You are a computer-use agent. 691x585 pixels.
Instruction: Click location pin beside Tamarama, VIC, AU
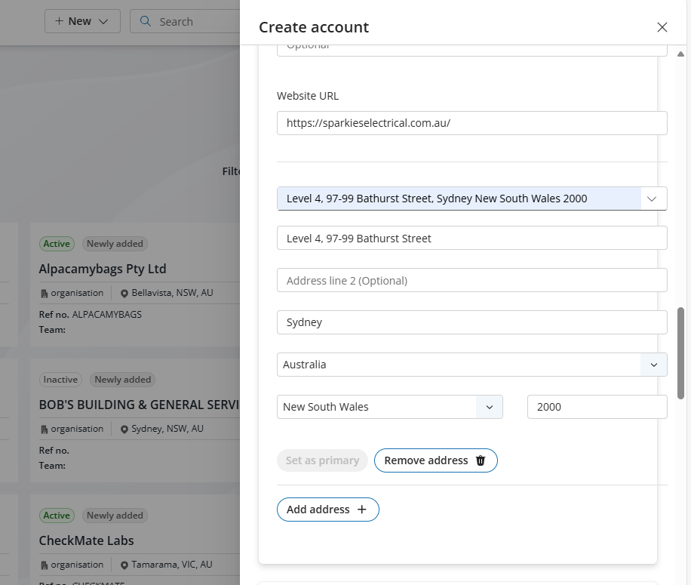pyautogui.click(x=124, y=565)
